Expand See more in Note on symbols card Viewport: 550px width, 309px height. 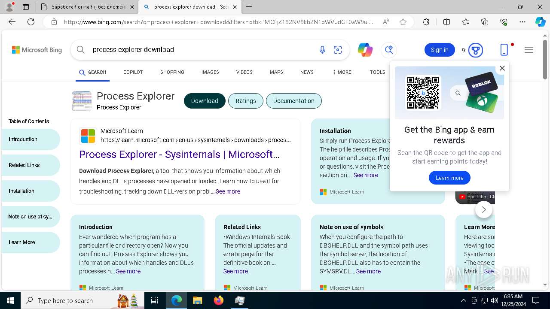point(368,271)
